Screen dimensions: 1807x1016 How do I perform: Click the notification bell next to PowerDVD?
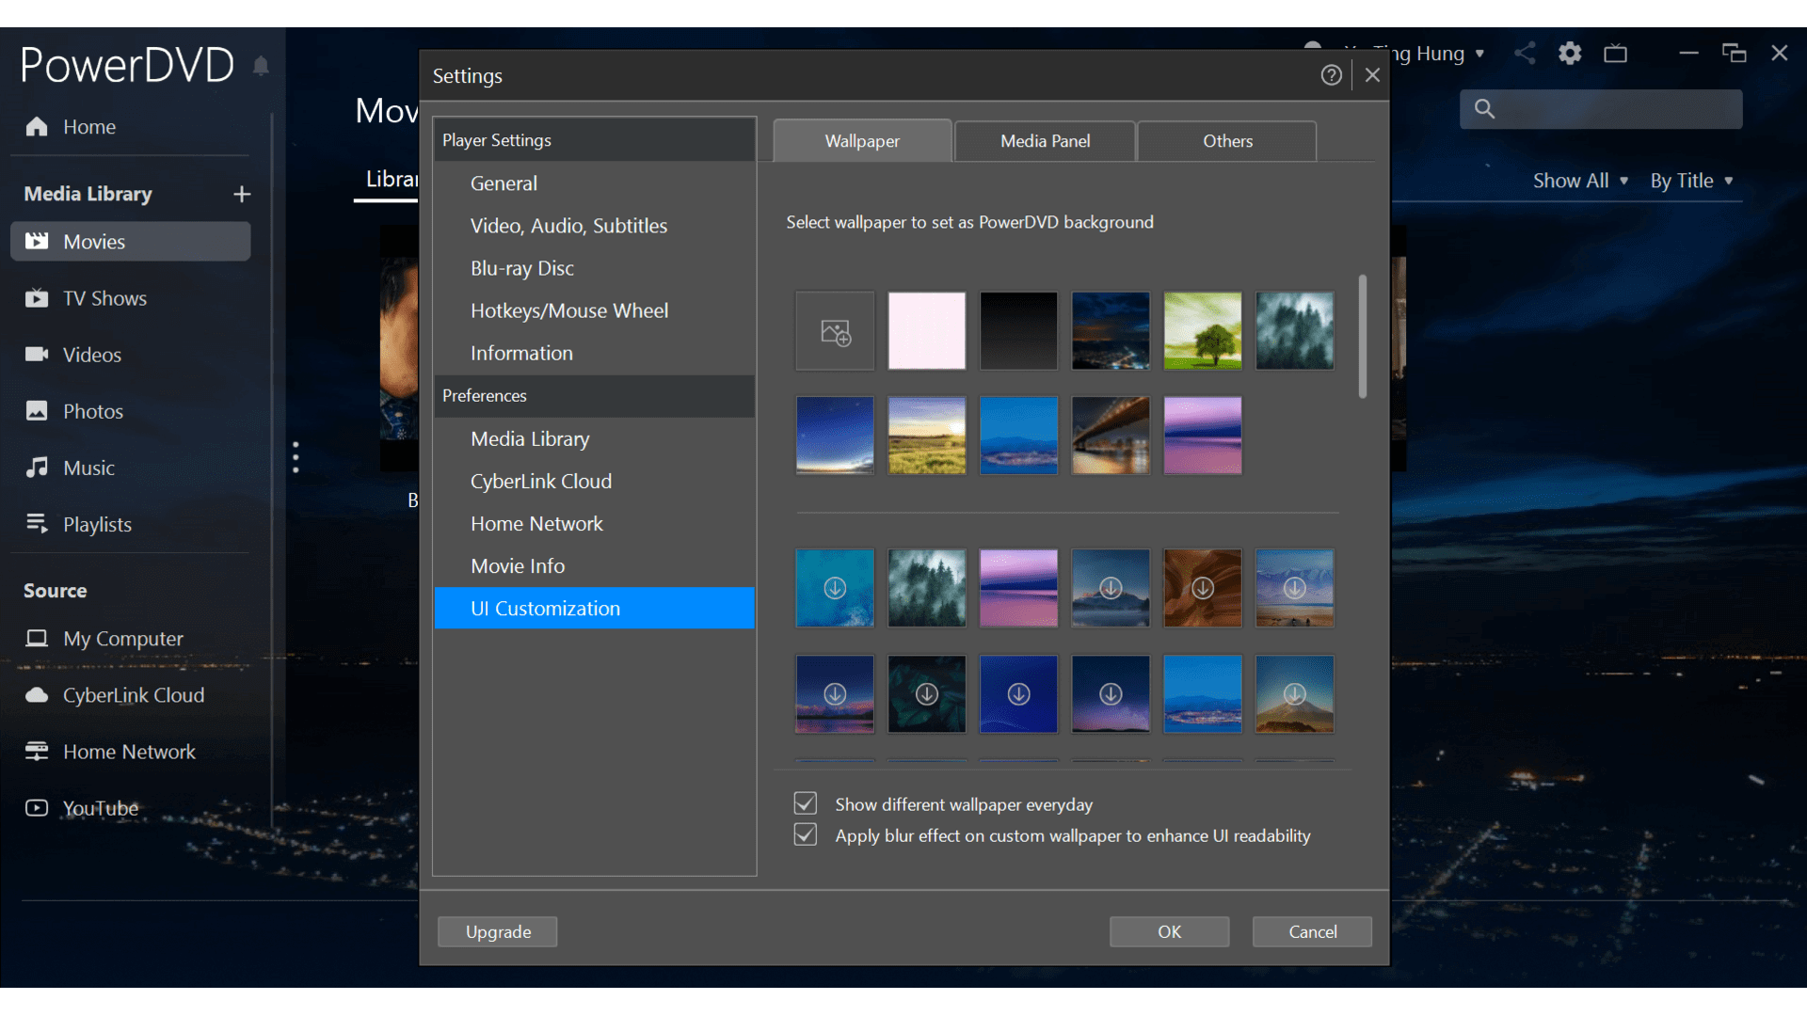tap(261, 66)
